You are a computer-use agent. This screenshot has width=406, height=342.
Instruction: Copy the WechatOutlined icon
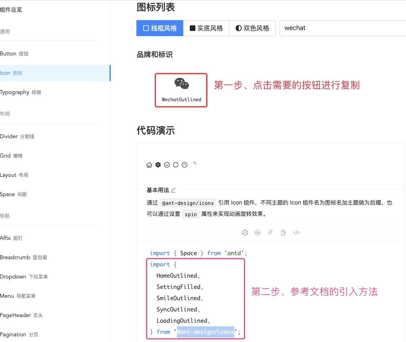coord(181,90)
